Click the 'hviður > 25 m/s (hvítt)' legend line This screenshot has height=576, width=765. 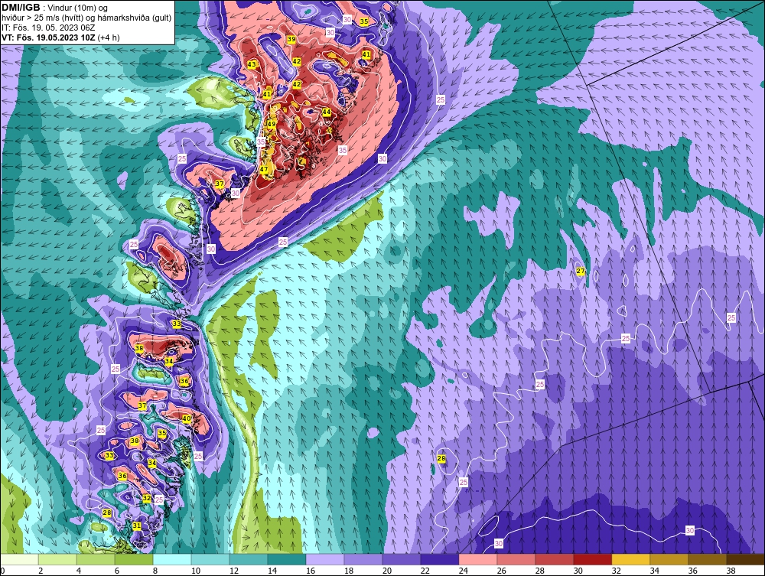coord(86,18)
